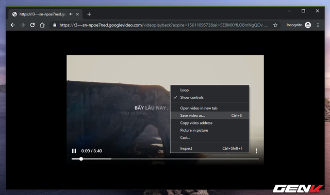
Task: Select Open video in new tab
Action: pyautogui.click(x=210, y=108)
